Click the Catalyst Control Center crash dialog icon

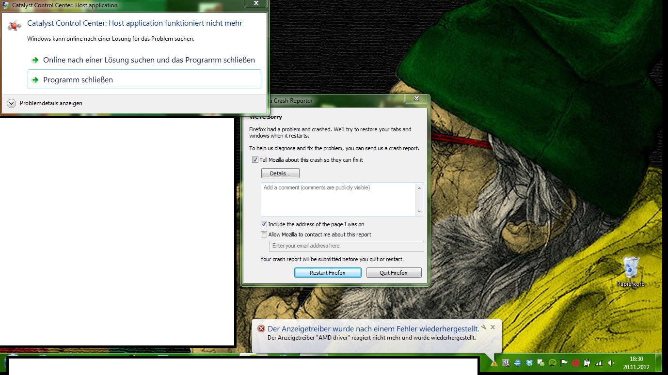point(15,25)
